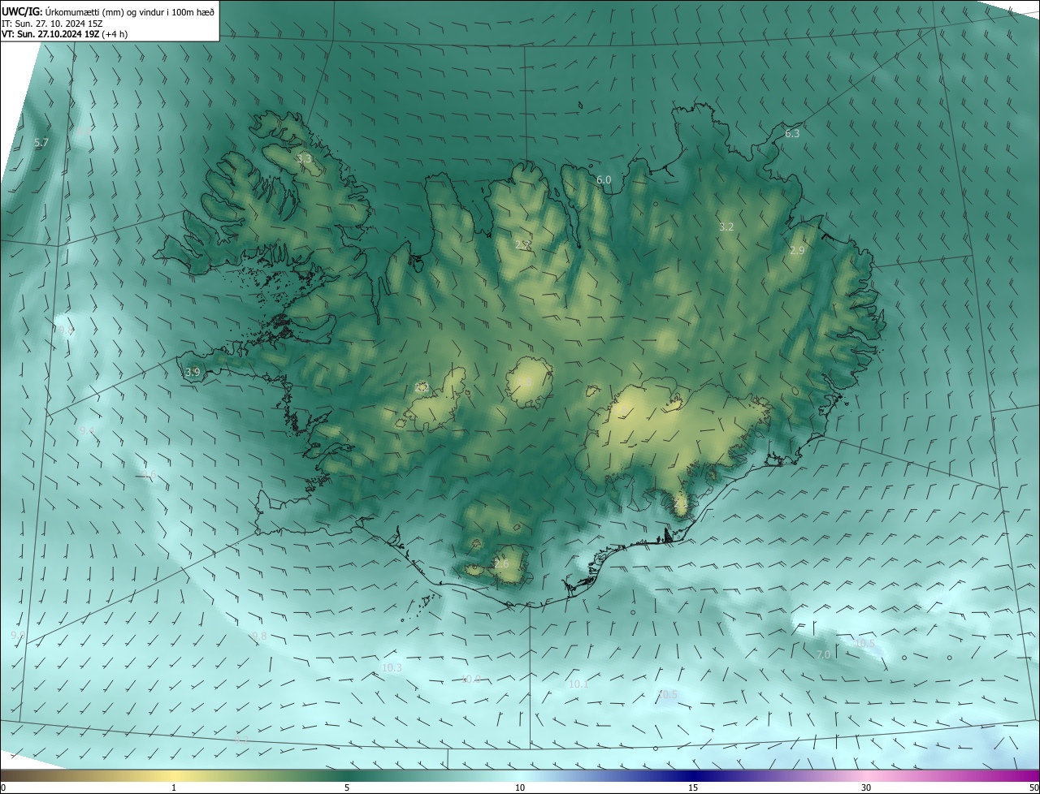Click the 3.3 value in the Westfjords
This screenshot has height=794, width=1040.
(304, 158)
